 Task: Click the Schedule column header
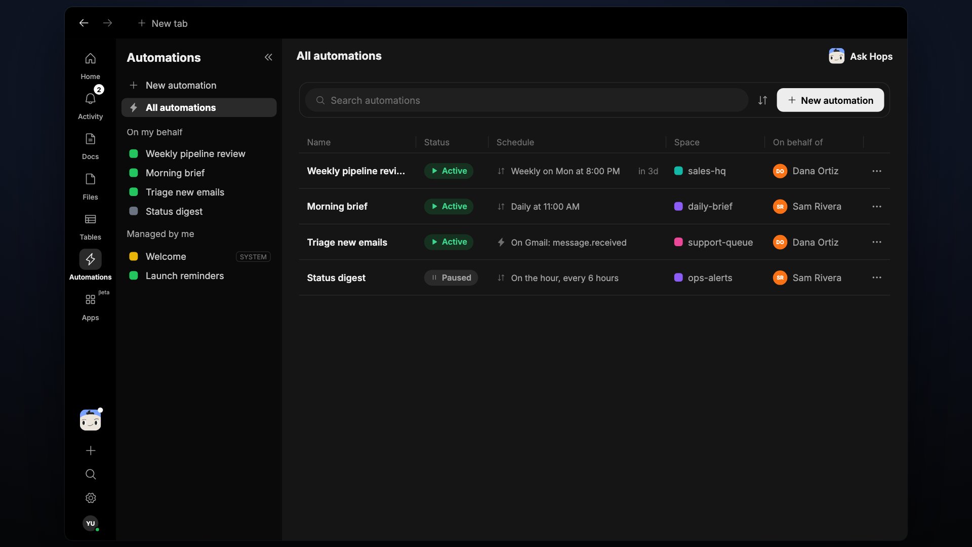click(x=515, y=142)
